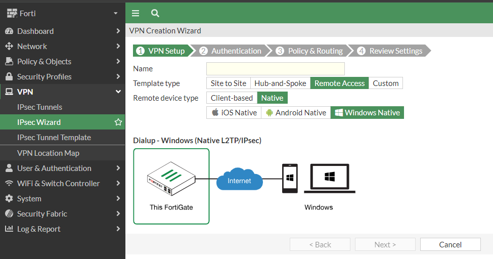The width and height of the screenshot is (493, 259).
Task: Choose Native remote device type
Action: [272, 98]
